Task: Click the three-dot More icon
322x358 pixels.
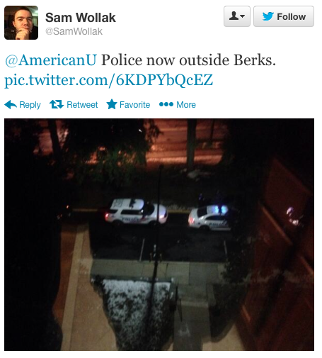Action: [166, 104]
